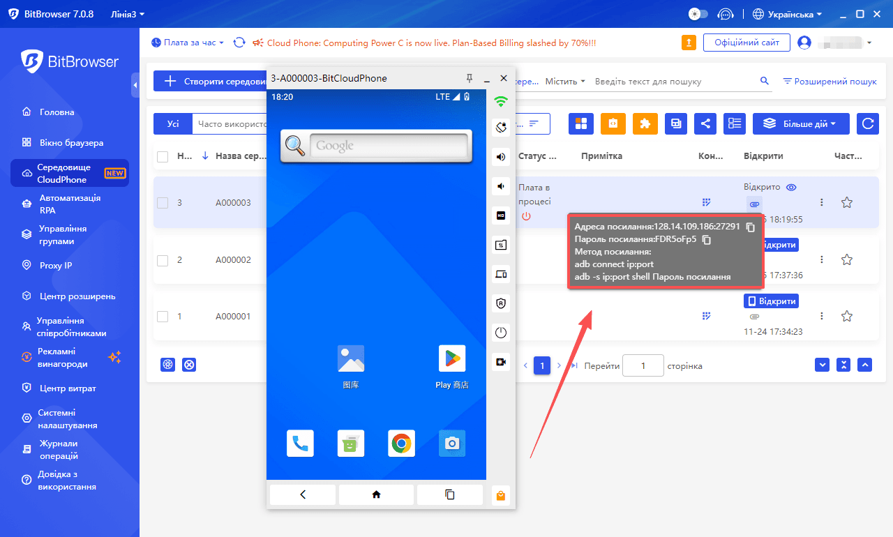Select the header checkbox for all rows
The width and height of the screenshot is (893, 537).
pos(163,156)
